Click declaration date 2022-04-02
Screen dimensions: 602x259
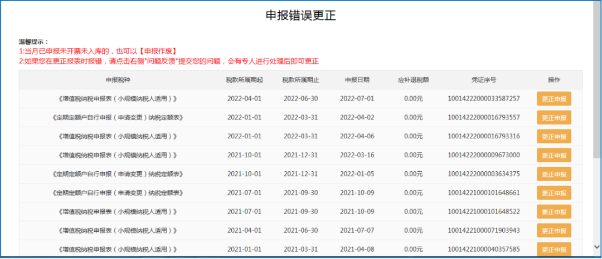click(357, 117)
